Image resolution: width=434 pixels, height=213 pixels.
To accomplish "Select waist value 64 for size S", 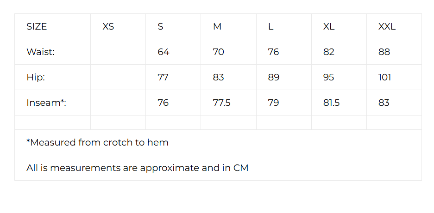I will [x=164, y=52].
